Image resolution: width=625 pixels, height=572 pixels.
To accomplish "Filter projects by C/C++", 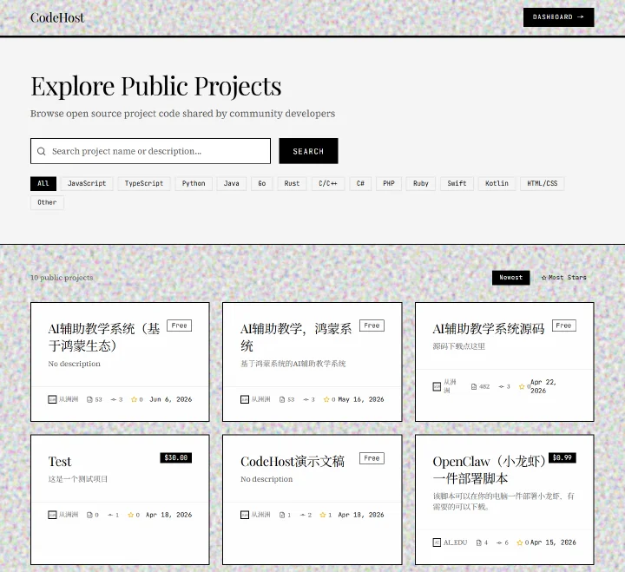I will [327, 183].
